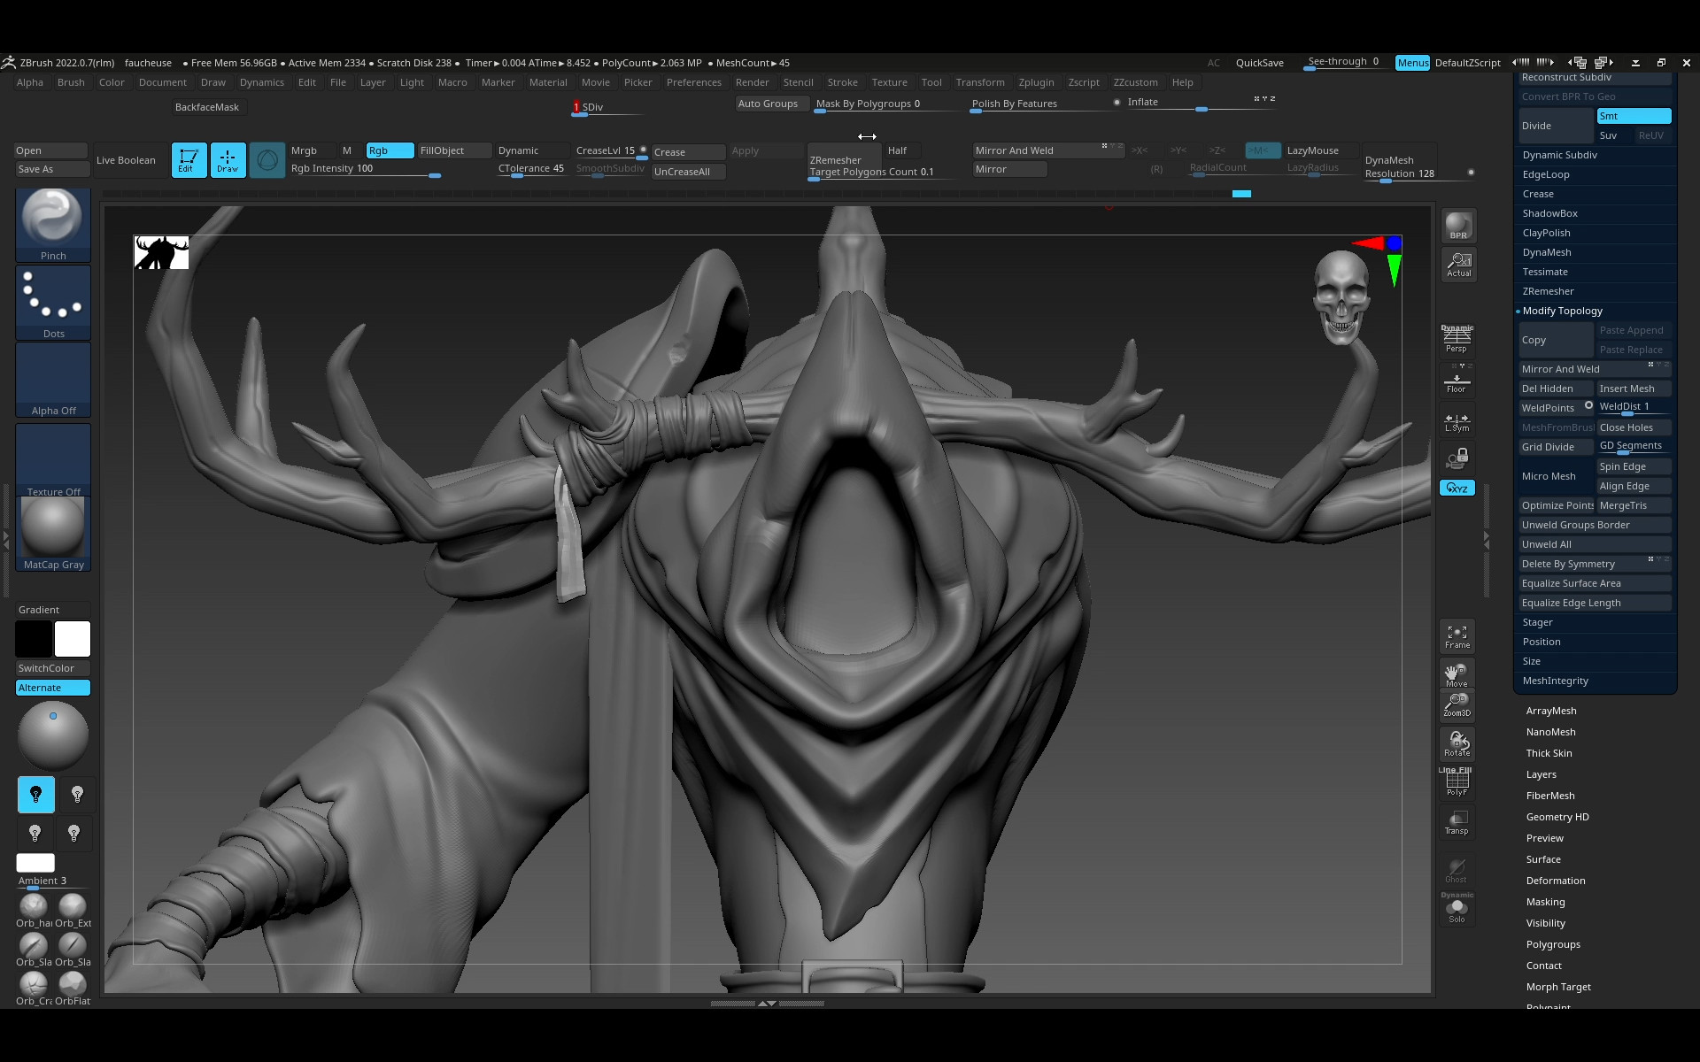Screen dimensions: 1700x1062
Task: Enable the Transp transparency icon
Action: tap(1457, 821)
